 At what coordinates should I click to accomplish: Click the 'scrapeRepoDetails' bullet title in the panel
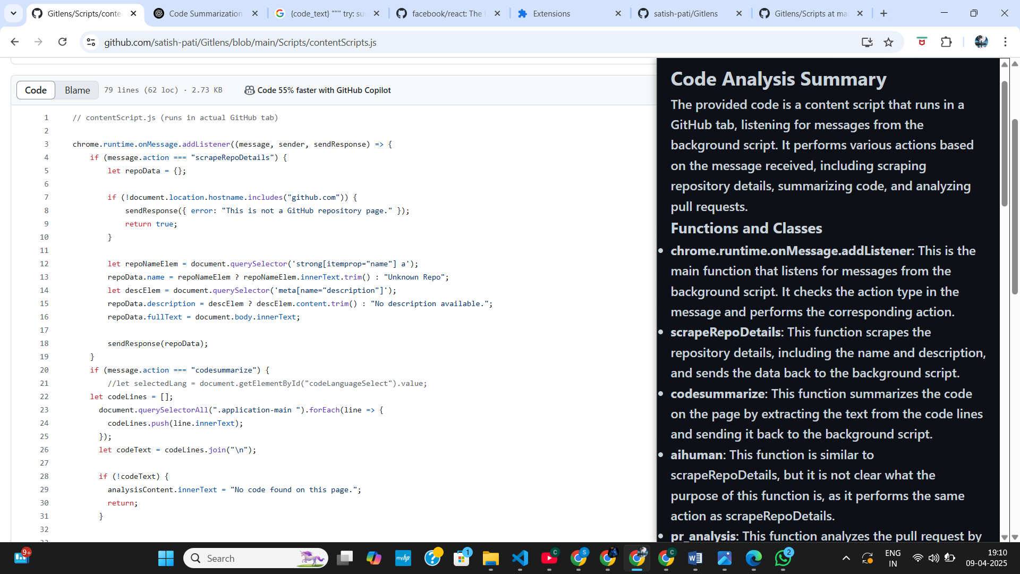(725, 332)
